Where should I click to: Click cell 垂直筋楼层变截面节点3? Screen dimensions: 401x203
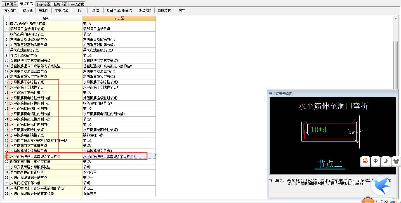pyautogui.click(x=119, y=61)
